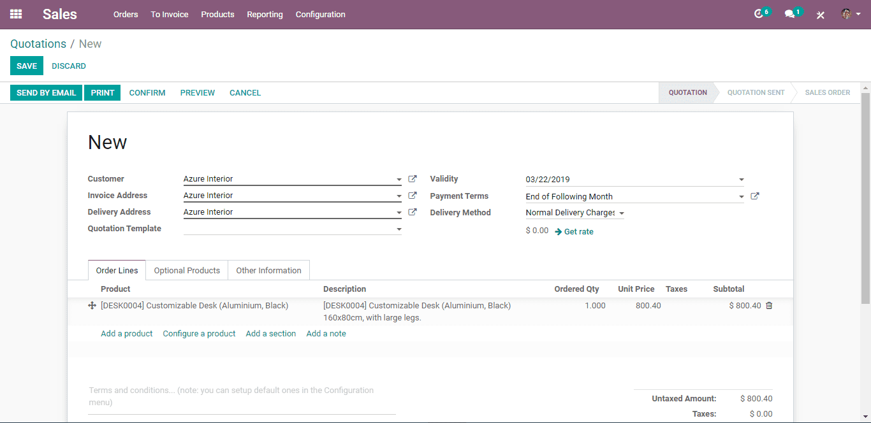Click the Terms and conditions text field

click(x=241, y=396)
